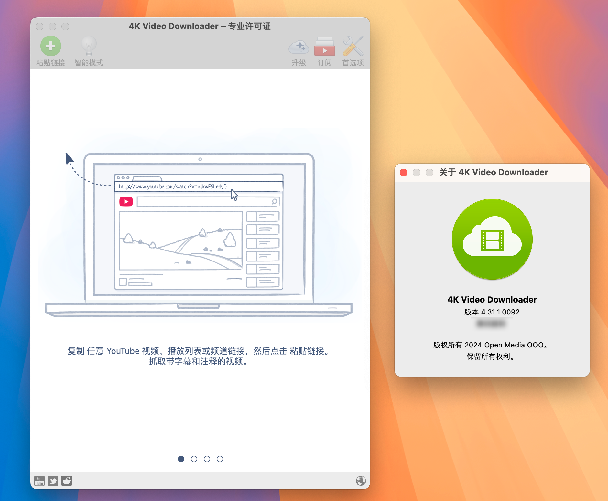
Task: Click the Reddit icon in bottom bar
Action: (x=67, y=481)
